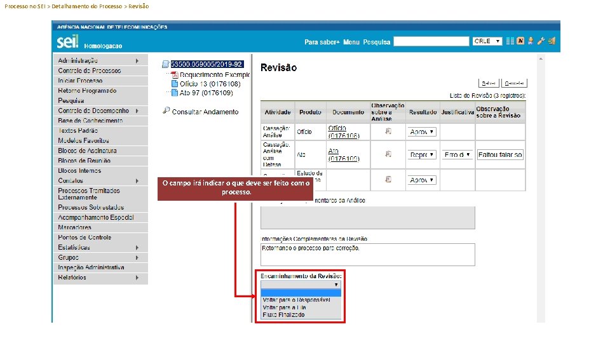610x343 pixels.
Task: View analysis observation icon in Ato row
Action: pos(388,154)
